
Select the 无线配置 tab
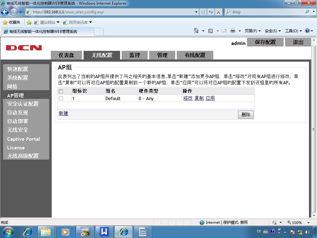(102, 55)
